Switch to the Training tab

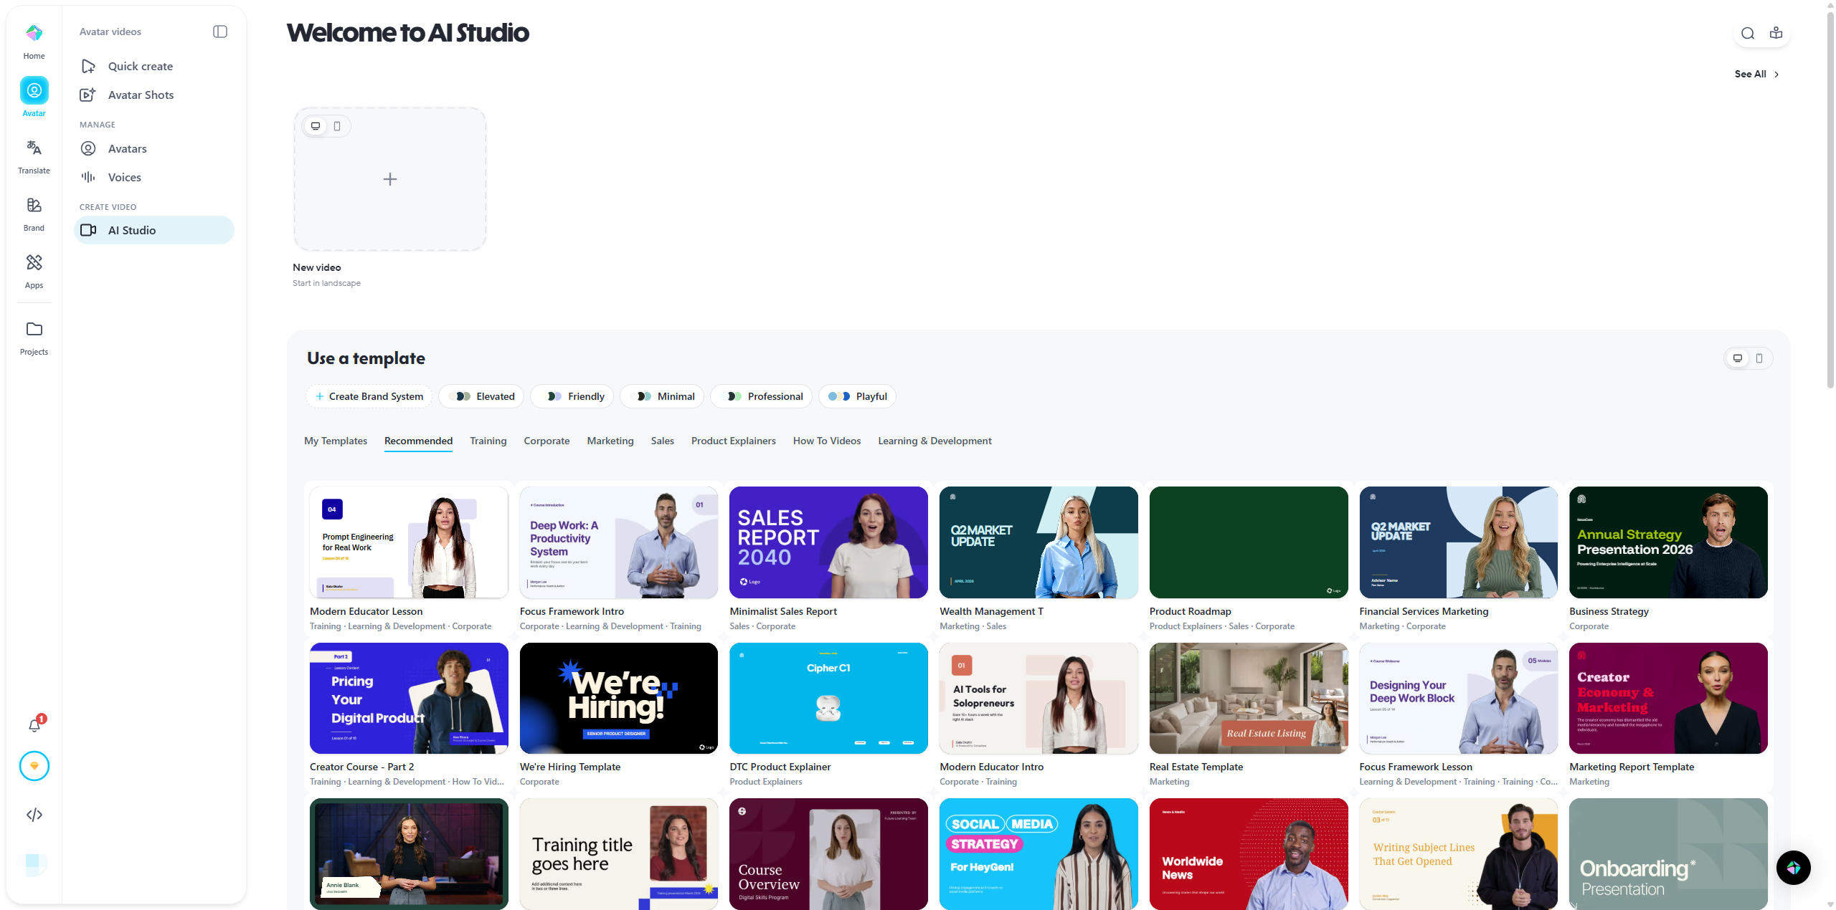488,441
